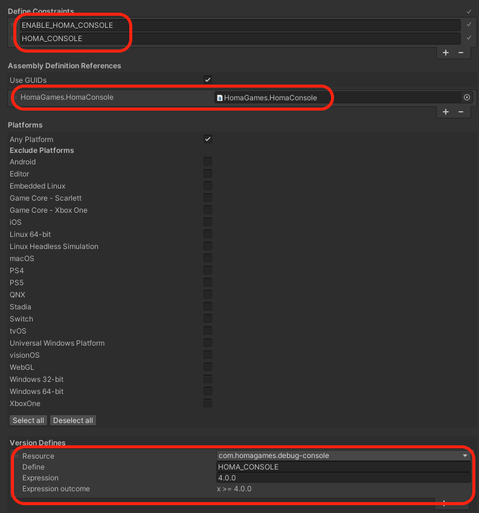Check PS4 exclude platform box
The height and width of the screenshot is (513, 479).
[x=208, y=270]
